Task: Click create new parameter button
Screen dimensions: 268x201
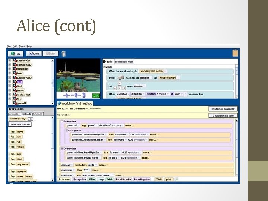Action: pyautogui.click(x=223, y=109)
